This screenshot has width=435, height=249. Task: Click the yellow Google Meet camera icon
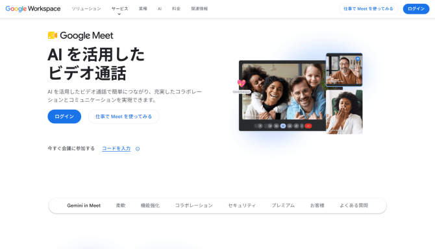pyautogui.click(x=53, y=35)
